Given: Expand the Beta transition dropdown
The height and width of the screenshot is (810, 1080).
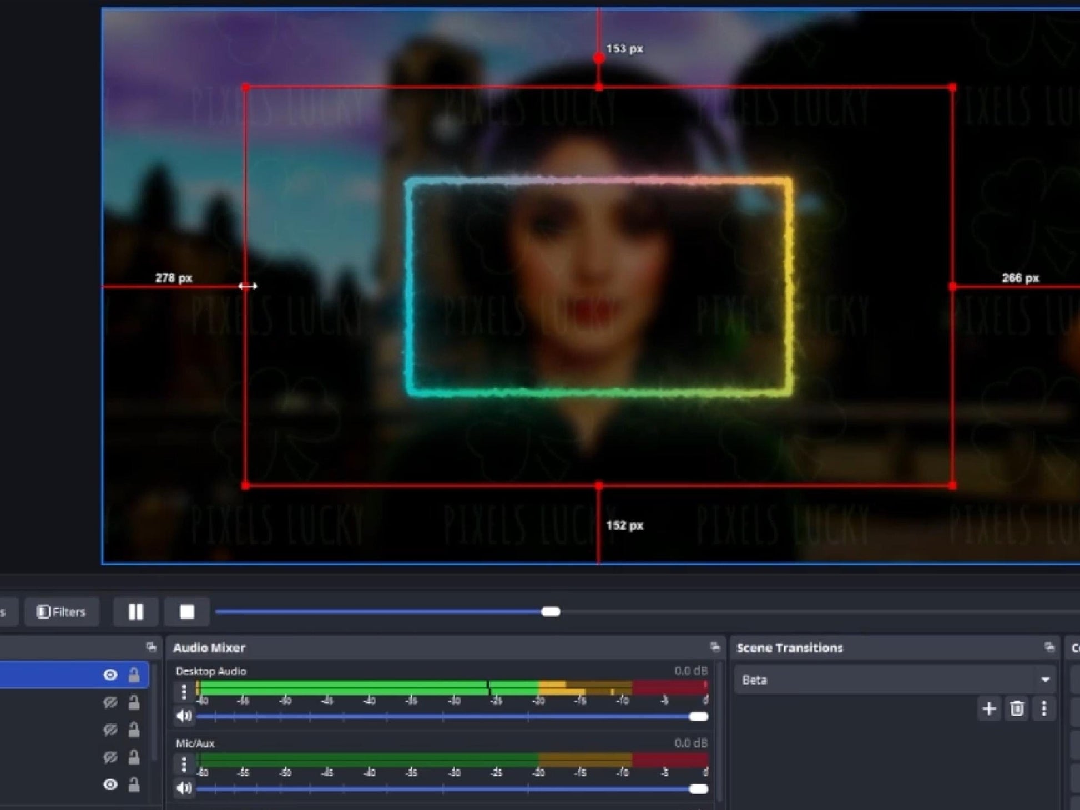Looking at the screenshot, I should (x=1045, y=680).
